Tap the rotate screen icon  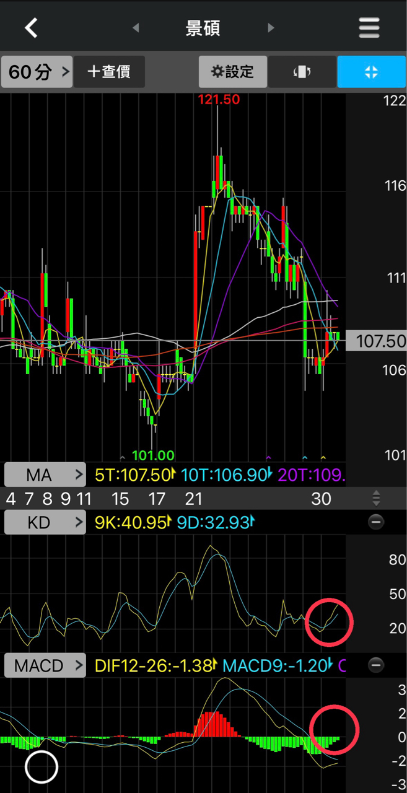302,72
